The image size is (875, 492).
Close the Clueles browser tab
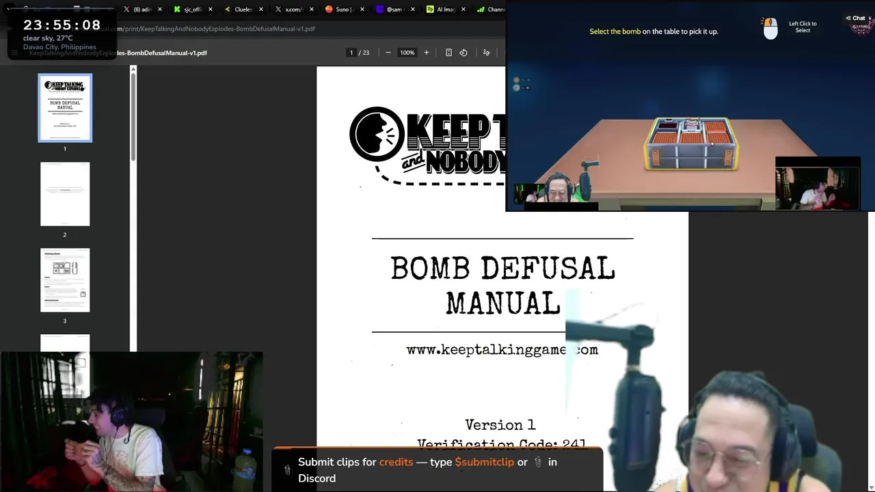(x=260, y=10)
